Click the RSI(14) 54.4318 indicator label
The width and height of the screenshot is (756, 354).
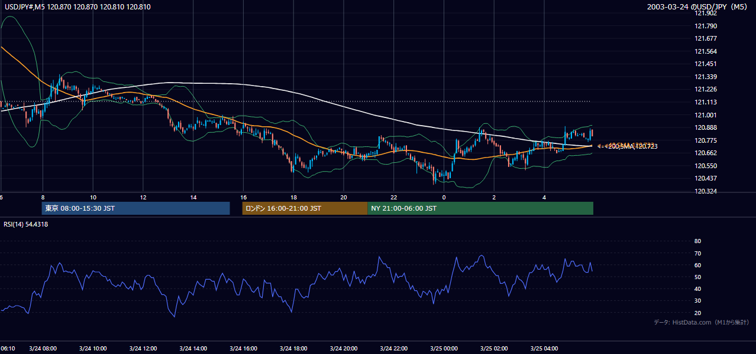click(x=26, y=224)
